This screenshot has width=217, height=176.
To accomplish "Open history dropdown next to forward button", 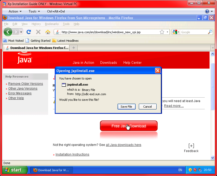I will (x=21, y=32).
